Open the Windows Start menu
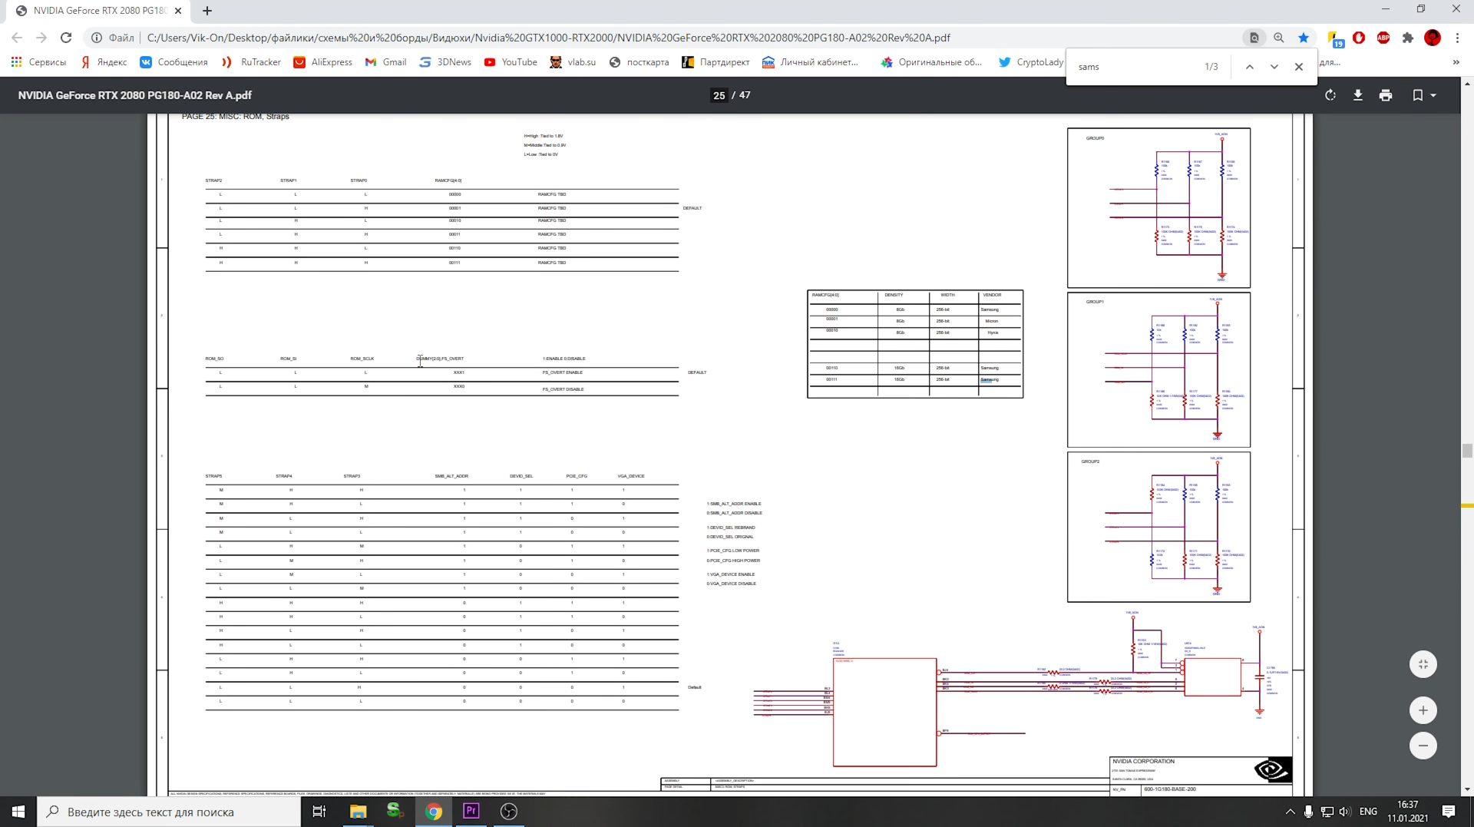Image resolution: width=1474 pixels, height=827 pixels. point(18,812)
